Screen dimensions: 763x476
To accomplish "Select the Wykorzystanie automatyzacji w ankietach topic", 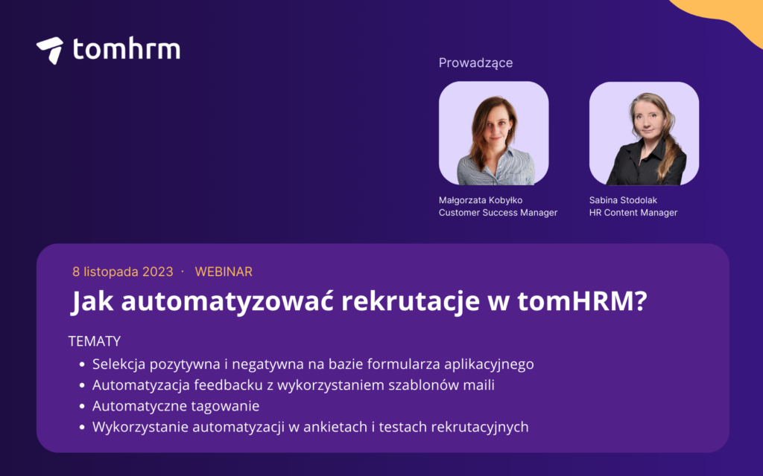I will (x=310, y=427).
